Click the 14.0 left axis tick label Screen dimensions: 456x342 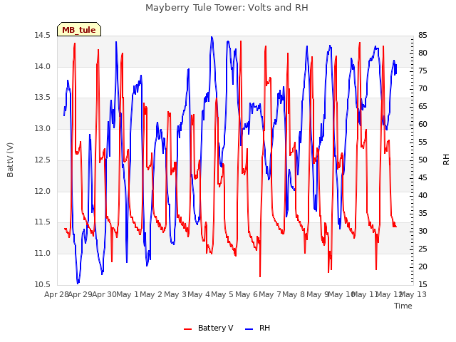[42, 66]
